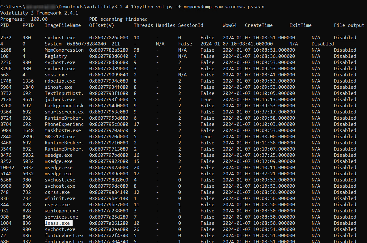Select the winlogon.exe process name
The height and width of the screenshot is (243, 367).
point(61,211)
